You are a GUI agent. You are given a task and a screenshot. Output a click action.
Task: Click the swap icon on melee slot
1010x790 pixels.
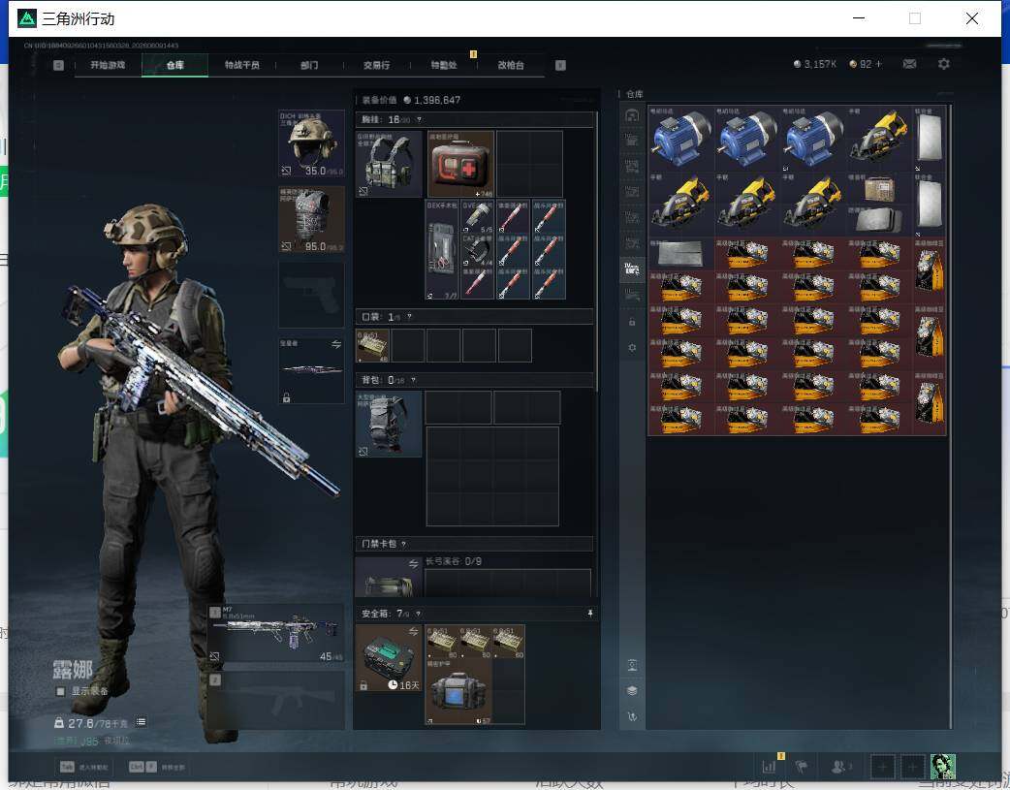(x=335, y=345)
